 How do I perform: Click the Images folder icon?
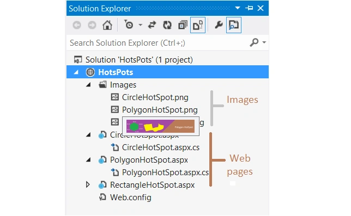(x=103, y=84)
